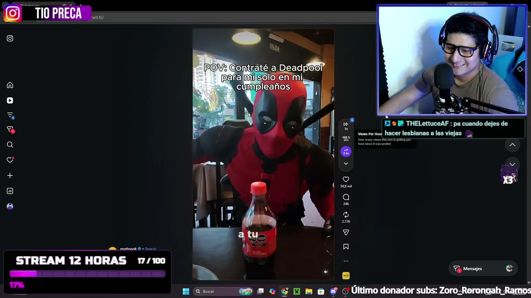
Task: Click the 168.5 VPH views-per-hour stat
Action: coord(346,139)
